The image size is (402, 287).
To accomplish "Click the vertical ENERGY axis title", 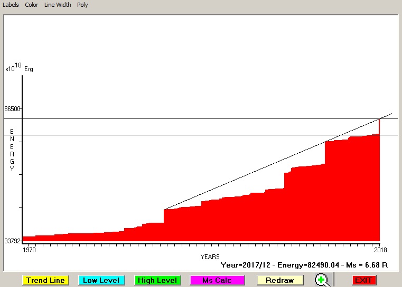I will (12, 150).
